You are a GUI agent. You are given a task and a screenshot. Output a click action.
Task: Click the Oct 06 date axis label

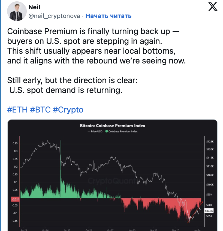pyautogui.click(x=45, y=230)
